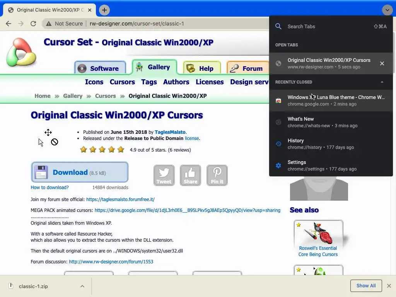Screen dimensions: 396x297
Task: Click Show All downloads button
Action: click(366, 286)
